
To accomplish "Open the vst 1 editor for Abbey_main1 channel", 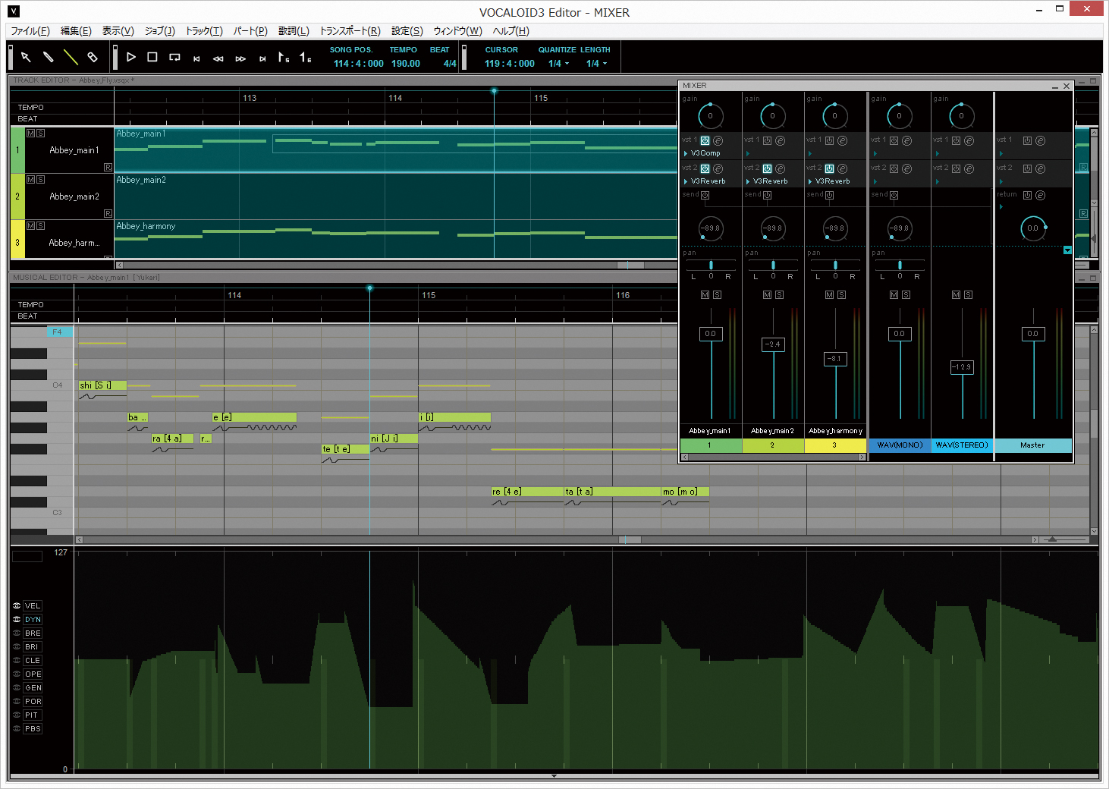I will coord(718,140).
